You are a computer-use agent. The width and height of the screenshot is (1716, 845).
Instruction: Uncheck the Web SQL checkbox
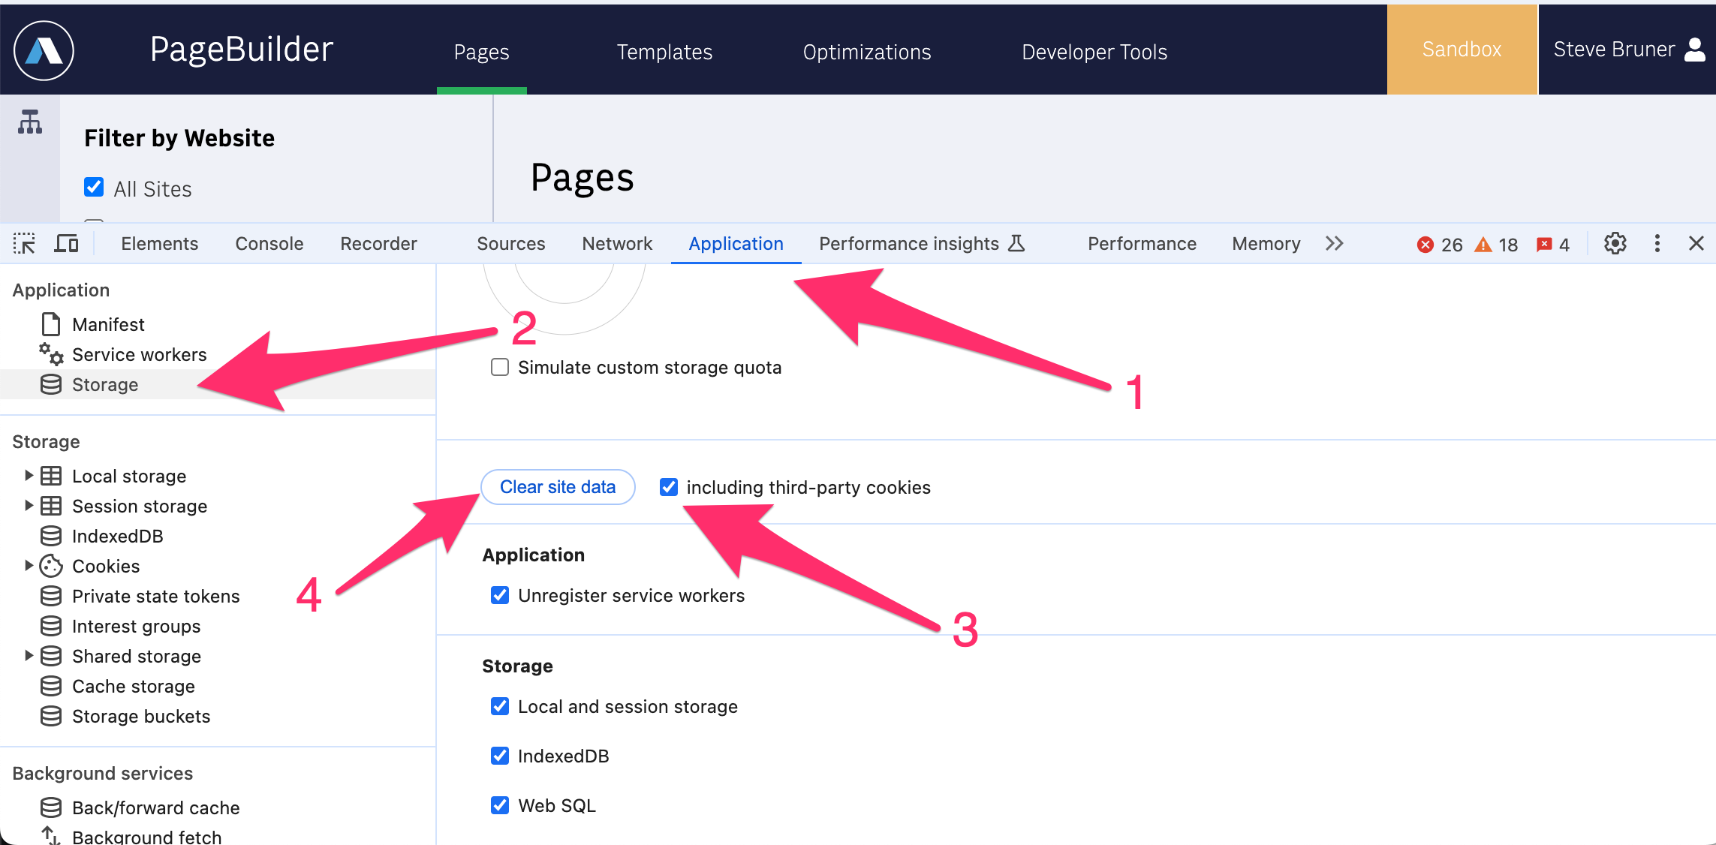500,805
